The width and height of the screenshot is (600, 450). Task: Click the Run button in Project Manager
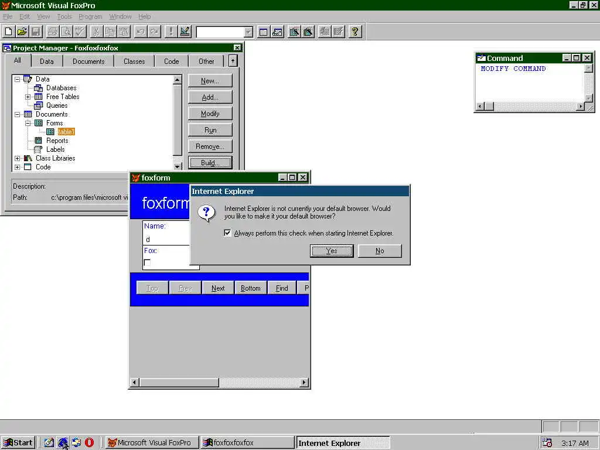click(x=210, y=130)
